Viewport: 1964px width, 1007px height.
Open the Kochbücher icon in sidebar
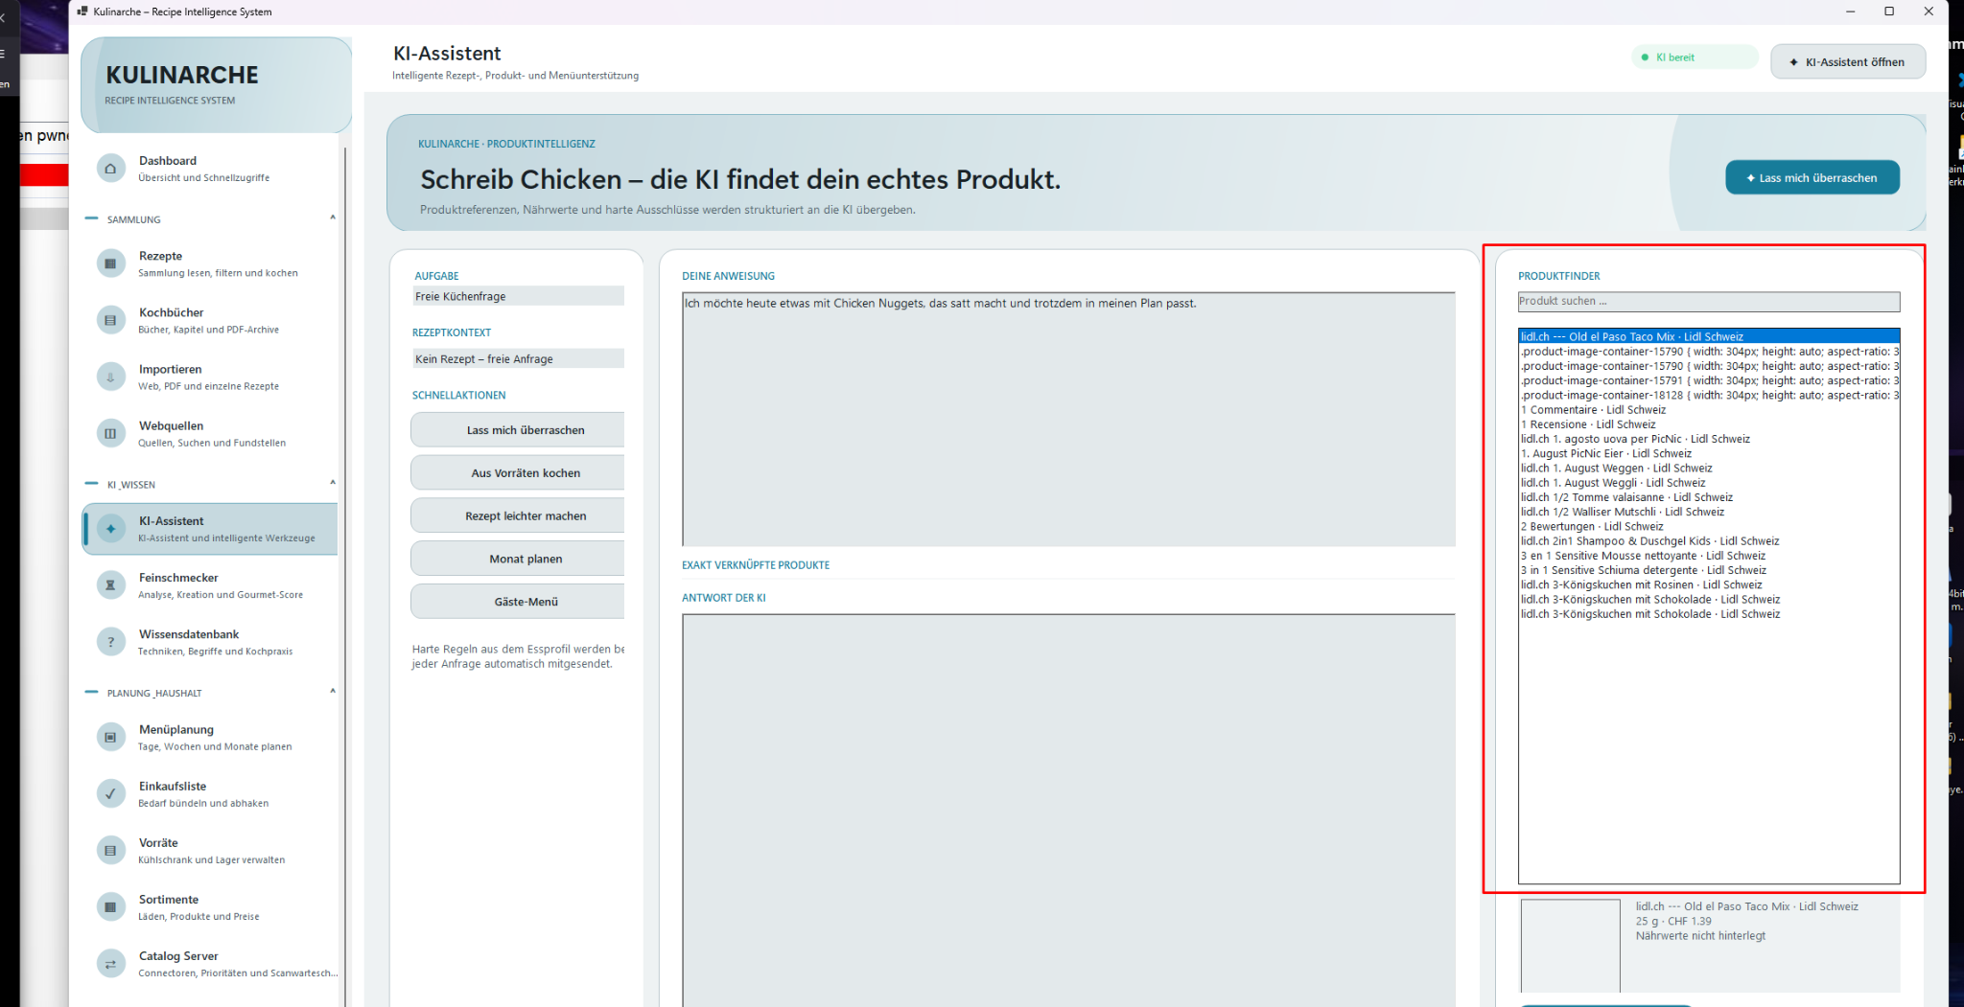(x=110, y=320)
